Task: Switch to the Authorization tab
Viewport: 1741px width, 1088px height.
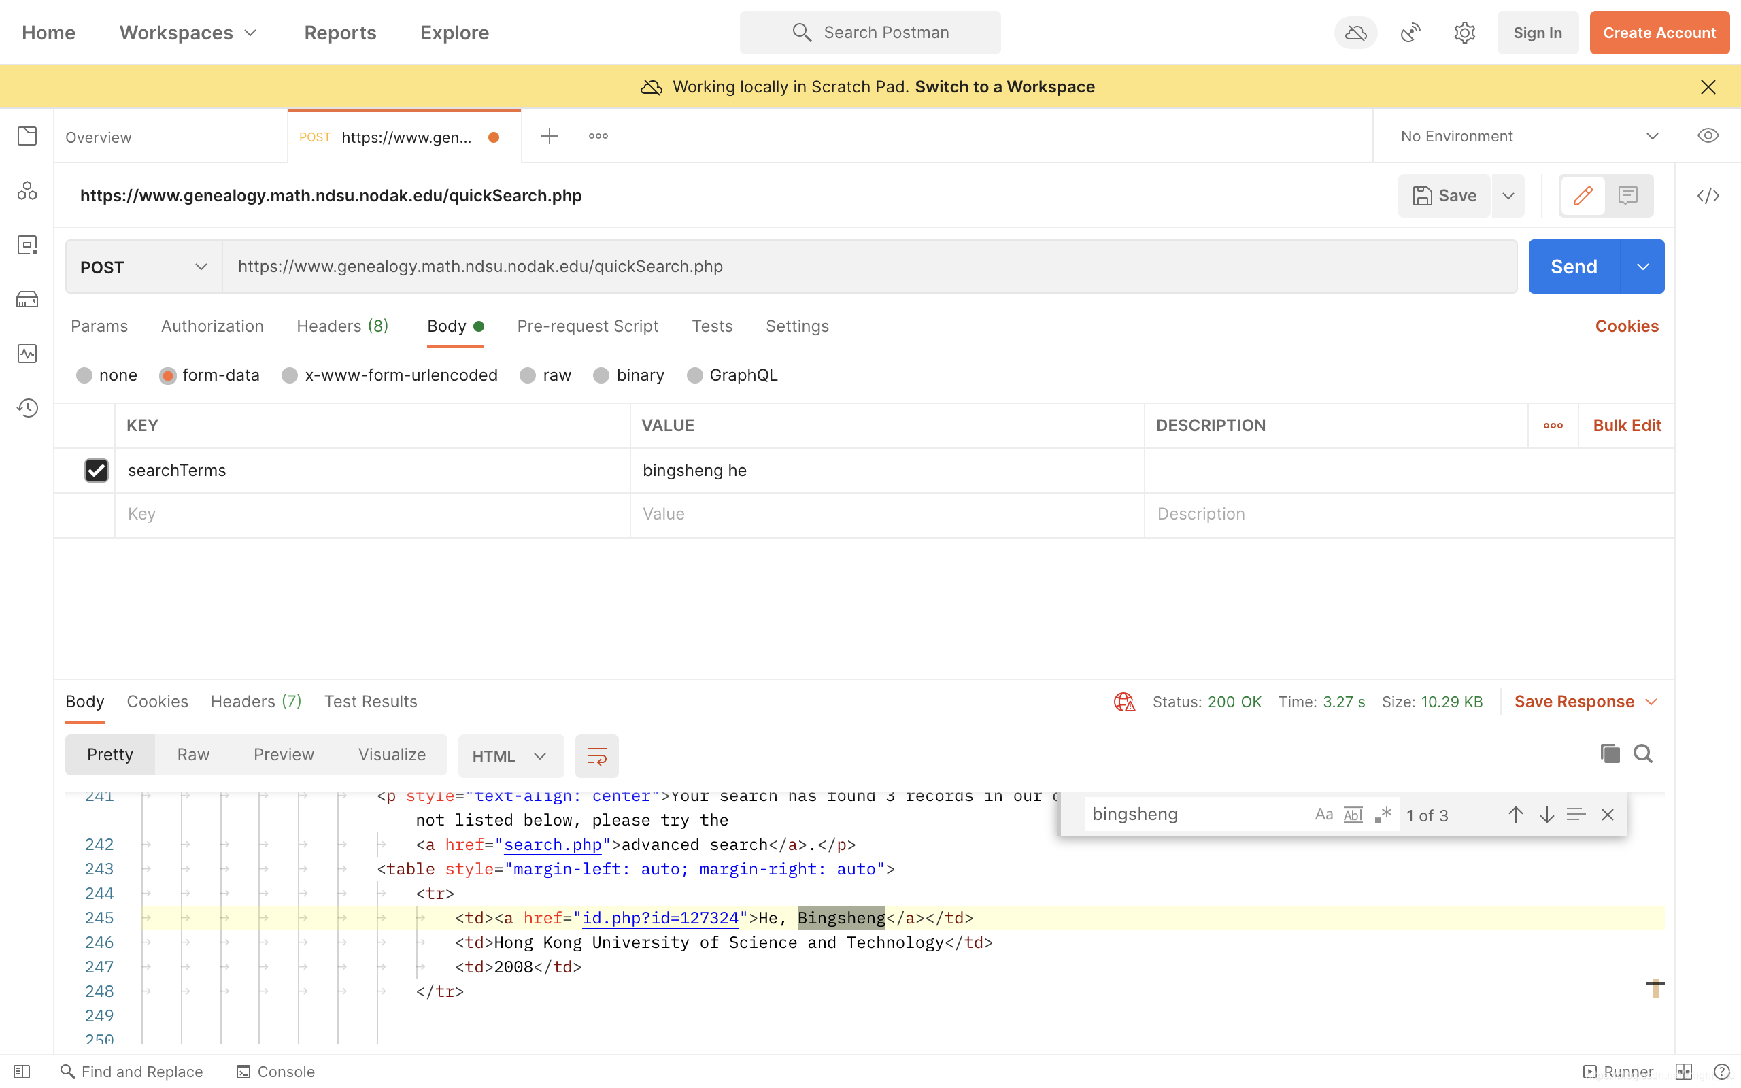Action: (x=212, y=326)
